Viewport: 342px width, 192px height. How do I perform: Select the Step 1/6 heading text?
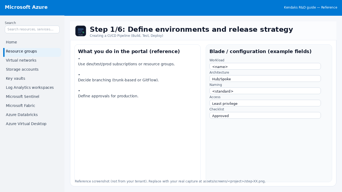tap(191, 29)
